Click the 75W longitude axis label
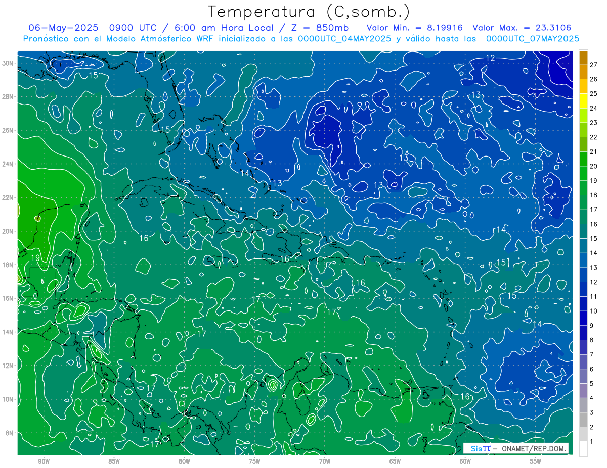 coord(254,462)
